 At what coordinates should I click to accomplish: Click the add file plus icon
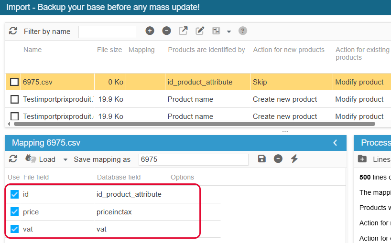coord(150,31)
